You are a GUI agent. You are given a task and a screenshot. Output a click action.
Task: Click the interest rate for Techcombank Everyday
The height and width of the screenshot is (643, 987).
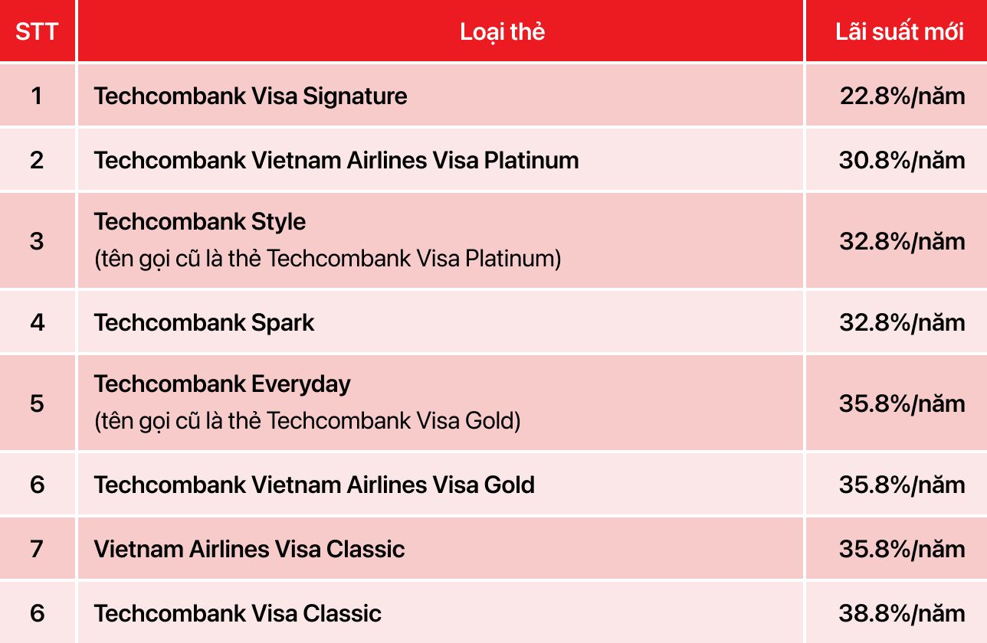click(x=902, y=403)
